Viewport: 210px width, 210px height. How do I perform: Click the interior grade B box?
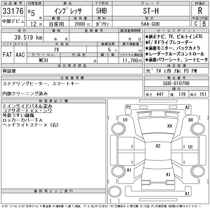coord(204,24)
